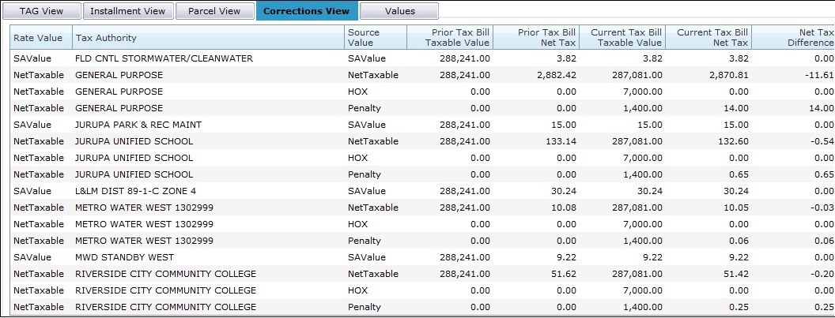Click the Corrections View tab
Screen dimensions: 835x318
tap(306, 10)
